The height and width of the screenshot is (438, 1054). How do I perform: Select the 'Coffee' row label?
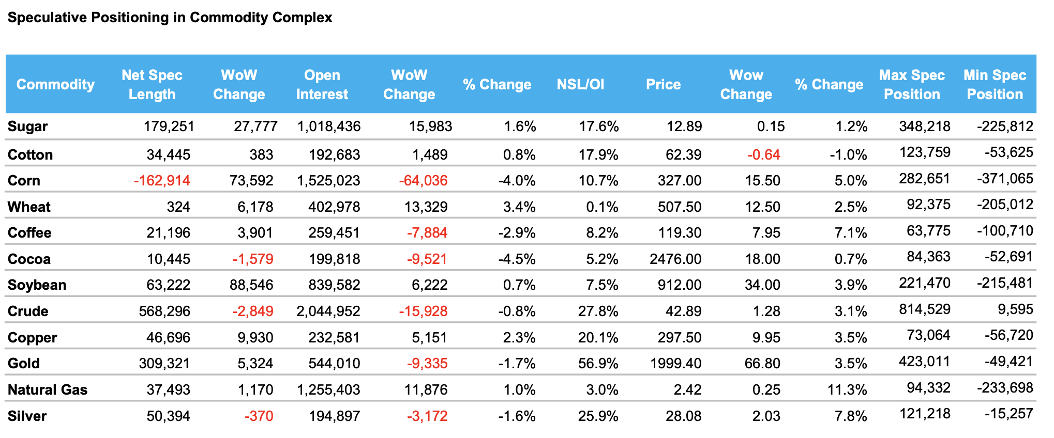point(29,233)
